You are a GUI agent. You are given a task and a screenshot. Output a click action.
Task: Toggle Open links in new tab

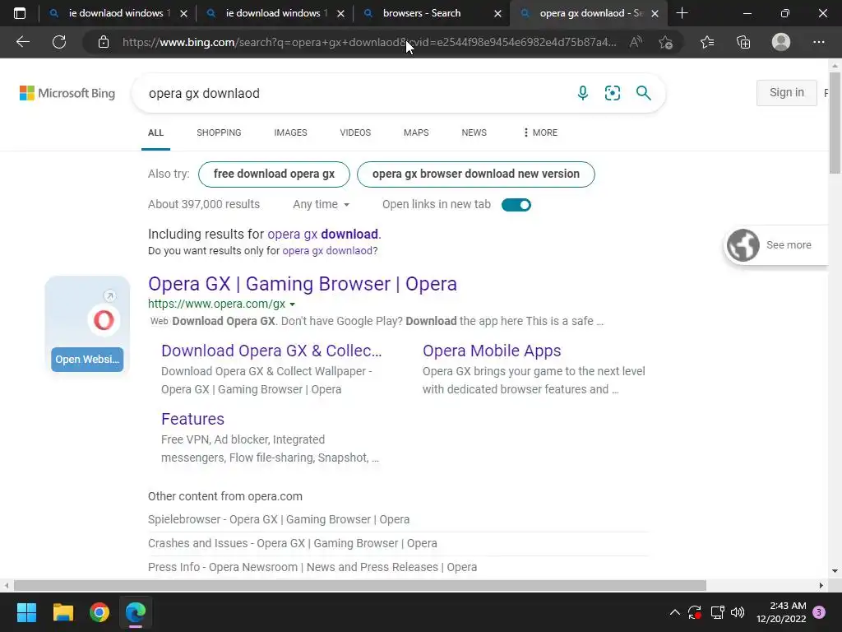pyautogui.click(x=516, y=205)
